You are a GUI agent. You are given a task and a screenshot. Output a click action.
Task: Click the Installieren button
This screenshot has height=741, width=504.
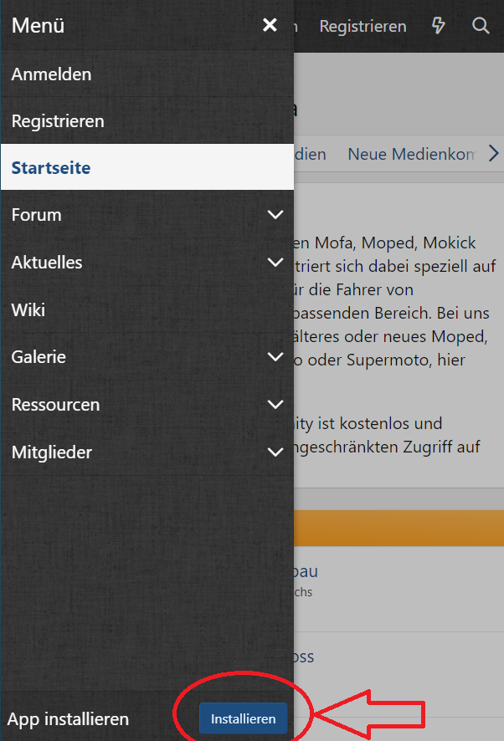point(244,718)
